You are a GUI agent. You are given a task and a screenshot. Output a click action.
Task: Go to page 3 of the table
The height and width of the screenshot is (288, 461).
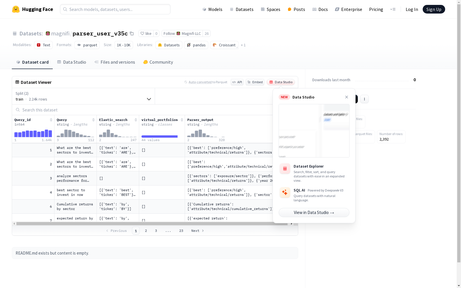tap(156, 231)
